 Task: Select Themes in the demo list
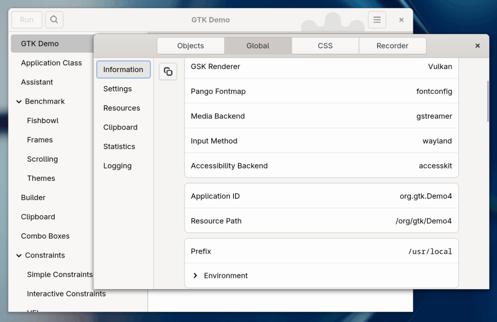coord(41,178)
